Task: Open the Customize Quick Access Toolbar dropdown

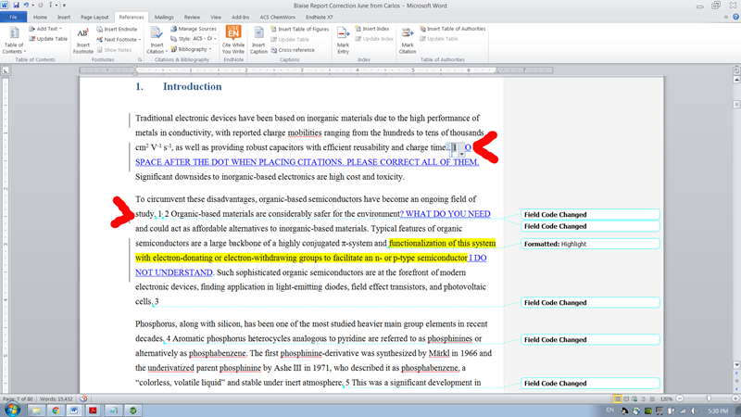Action: point(64,6)
